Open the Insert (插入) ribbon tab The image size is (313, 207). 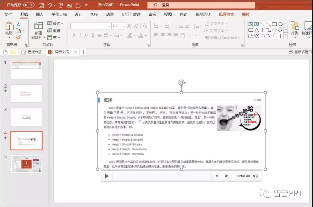(x=40, y=14)
